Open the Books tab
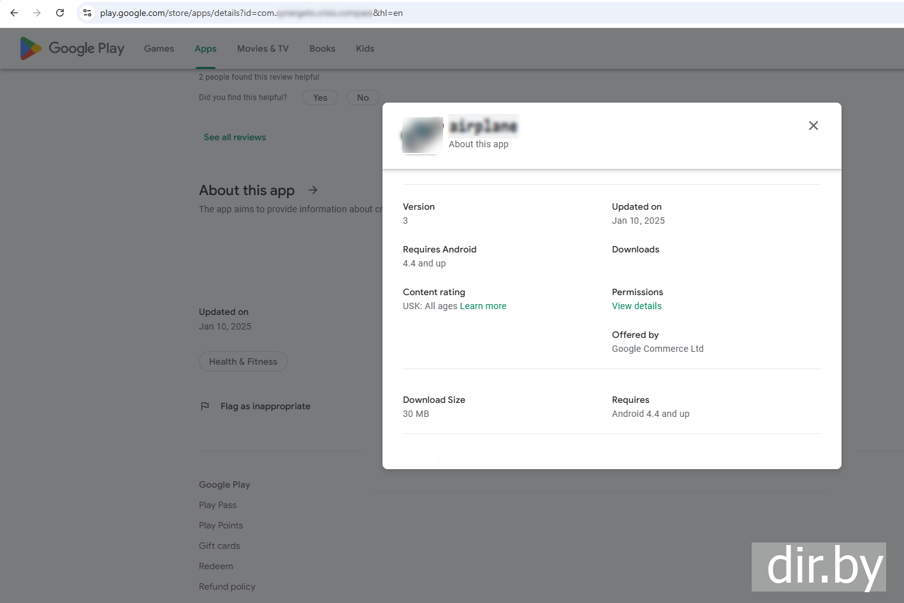The width and height of the screenshot is (904, 603). pos(322,48)
